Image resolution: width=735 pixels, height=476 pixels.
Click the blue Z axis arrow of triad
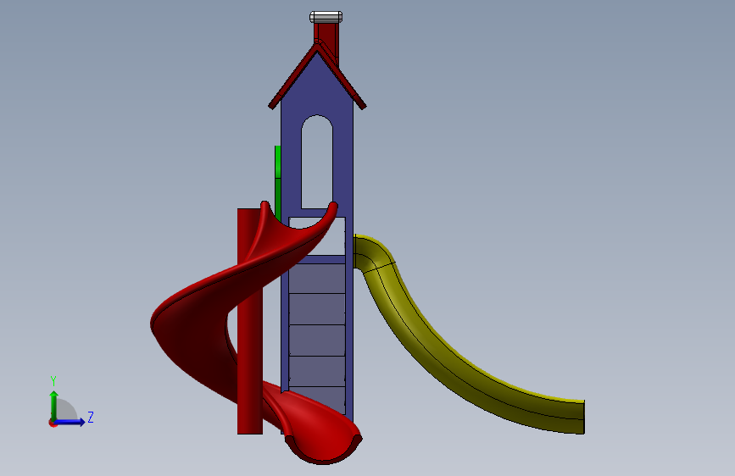(x=70, y=422)
